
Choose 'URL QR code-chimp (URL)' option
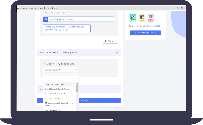click(x=60, y=93)
